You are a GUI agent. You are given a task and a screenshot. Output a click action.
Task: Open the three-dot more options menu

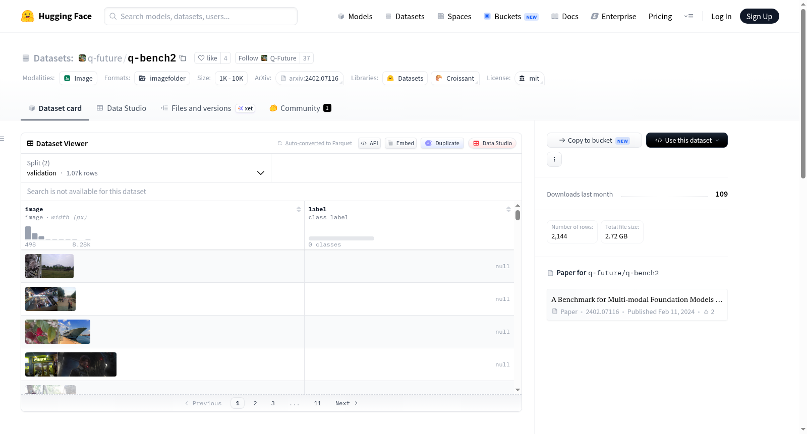[554, 159]
